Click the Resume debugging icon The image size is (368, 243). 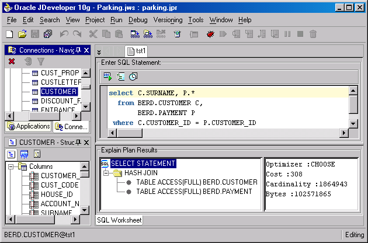coord(223,34)
